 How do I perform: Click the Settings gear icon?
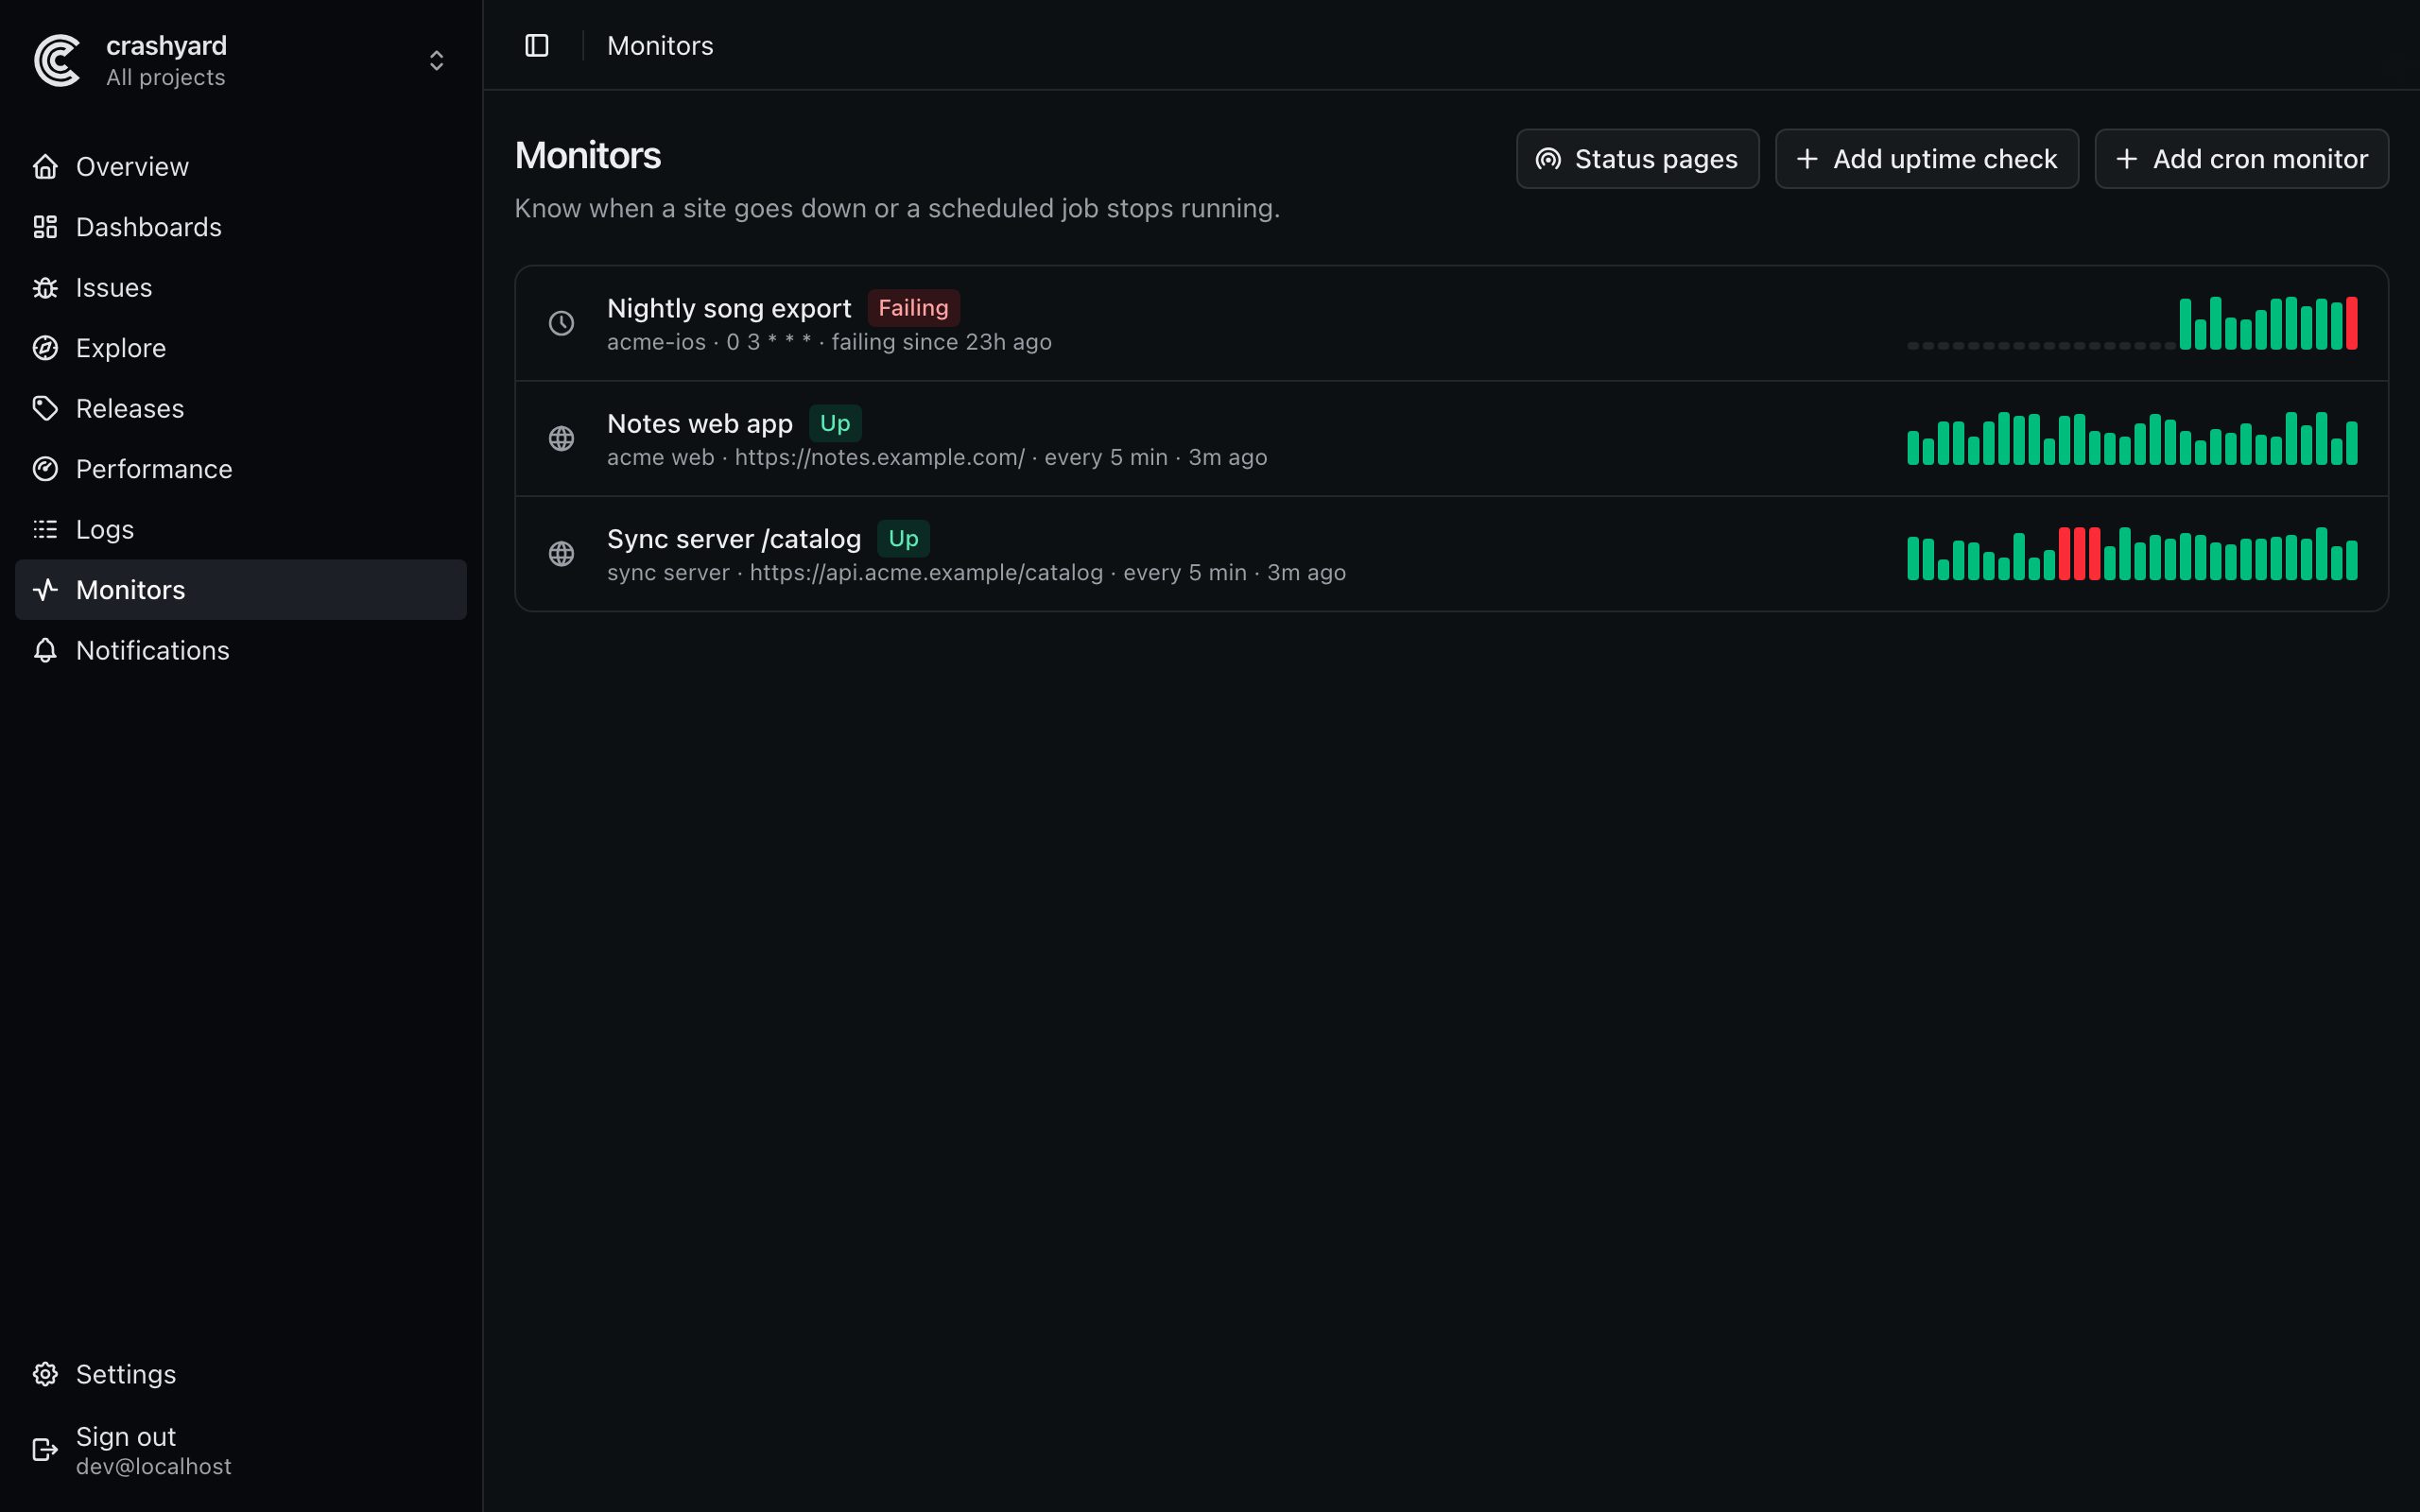[45, 1374]
